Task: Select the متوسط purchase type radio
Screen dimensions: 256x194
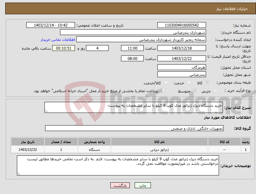Action: (195, 90)
